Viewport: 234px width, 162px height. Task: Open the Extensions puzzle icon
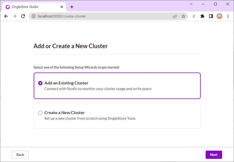[202, 16]
